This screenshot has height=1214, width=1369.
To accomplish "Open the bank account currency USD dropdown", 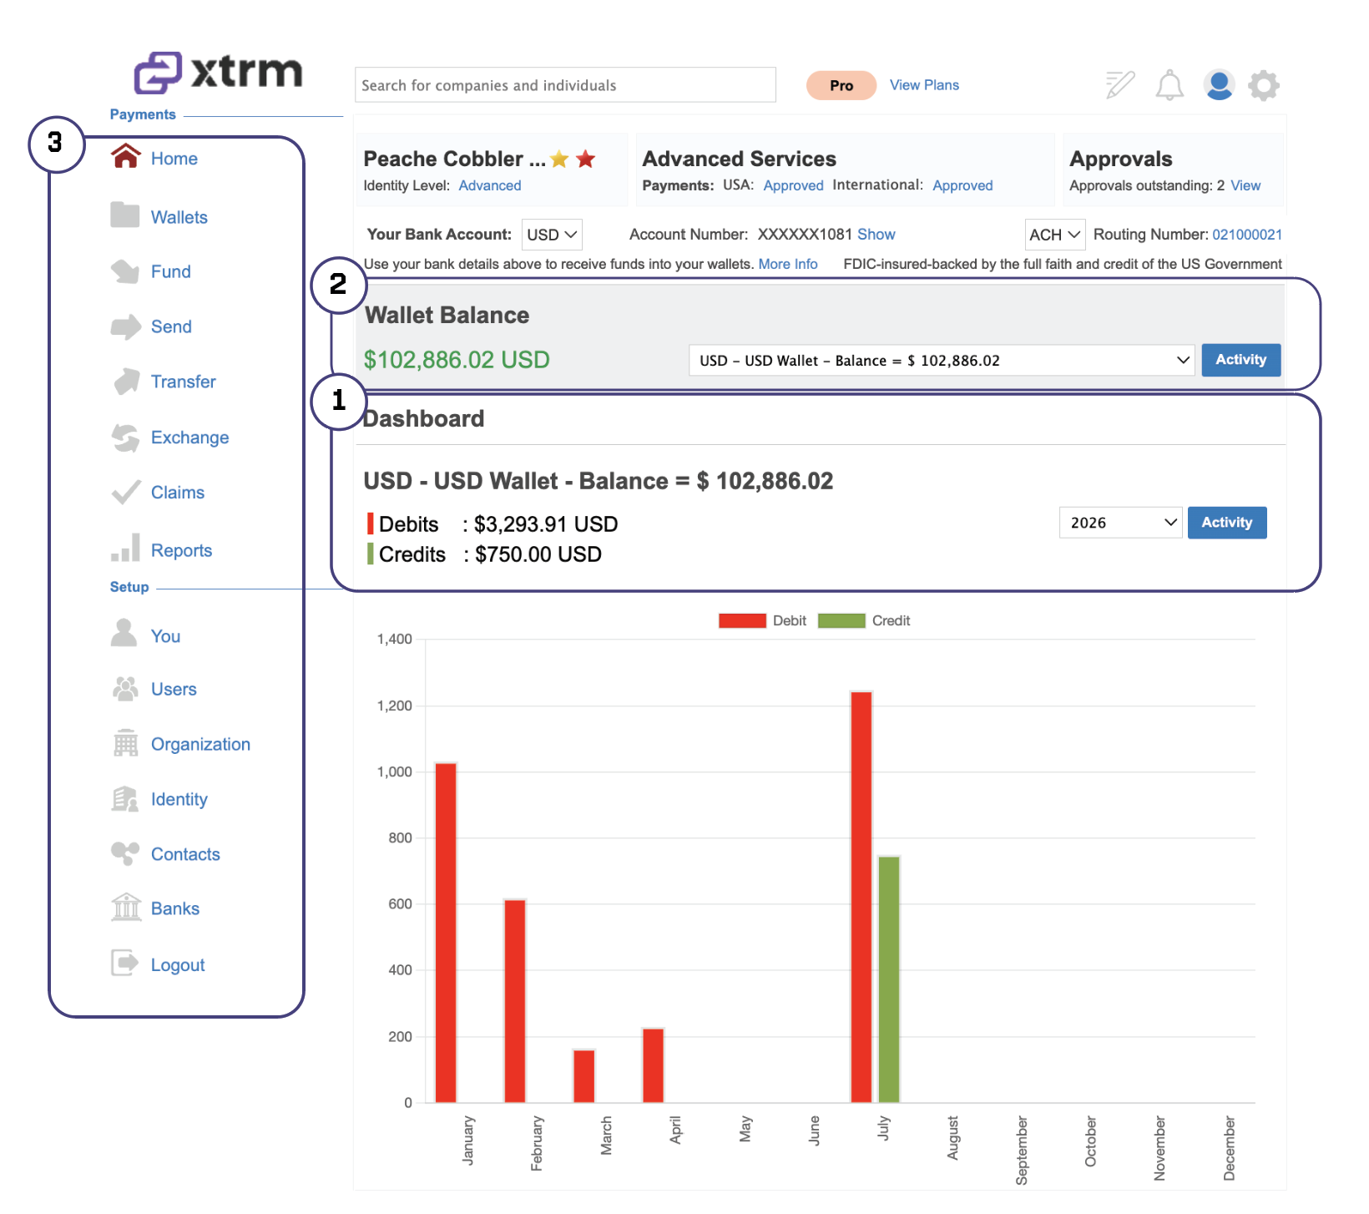I will pyautogui.click(x=552, y=235).
